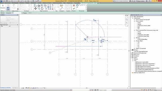Click the Save icon in quick access toolbar

point(7,1)
